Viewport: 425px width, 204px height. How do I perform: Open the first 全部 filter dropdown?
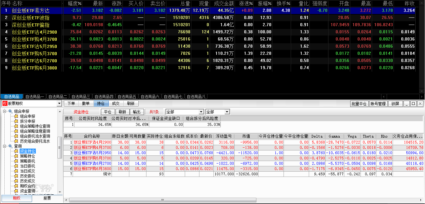[x=201, y=112]
